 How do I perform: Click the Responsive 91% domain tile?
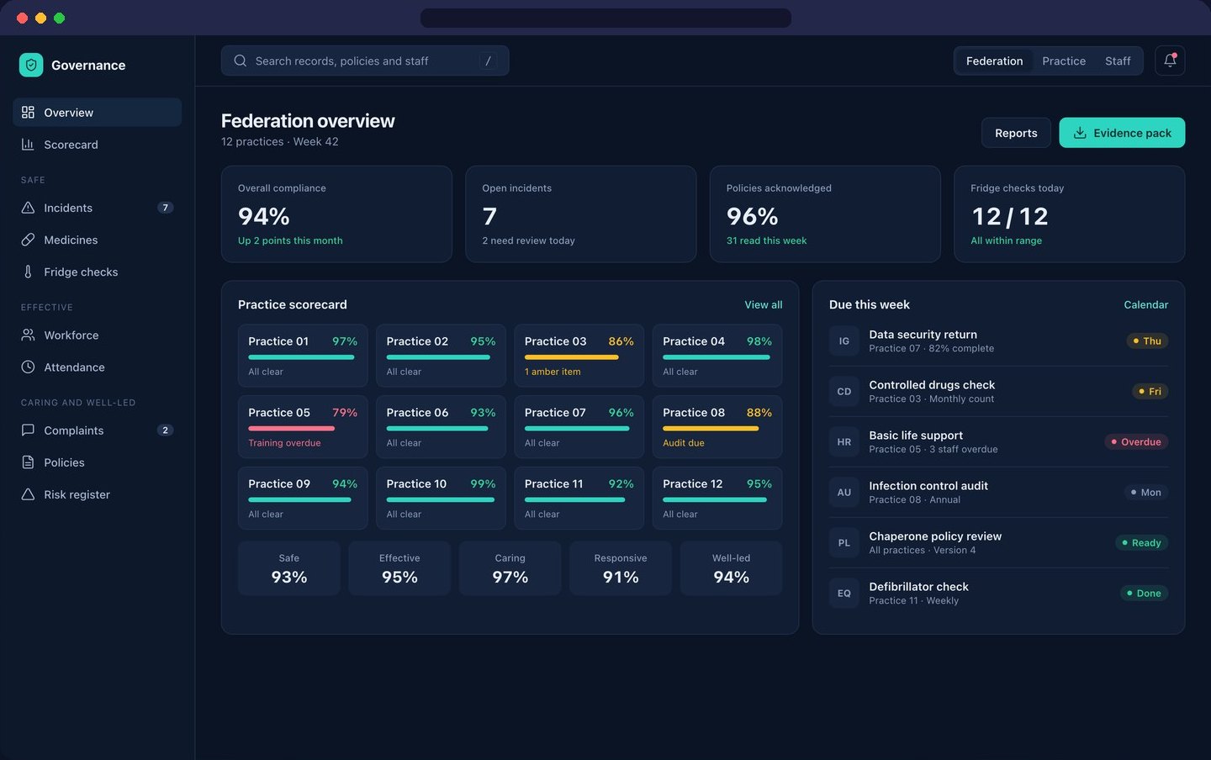621,568
